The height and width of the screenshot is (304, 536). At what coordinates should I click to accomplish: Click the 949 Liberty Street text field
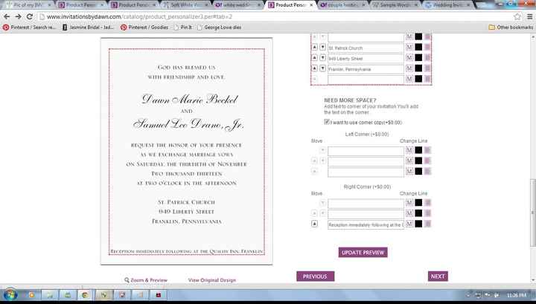coord(366,58)
